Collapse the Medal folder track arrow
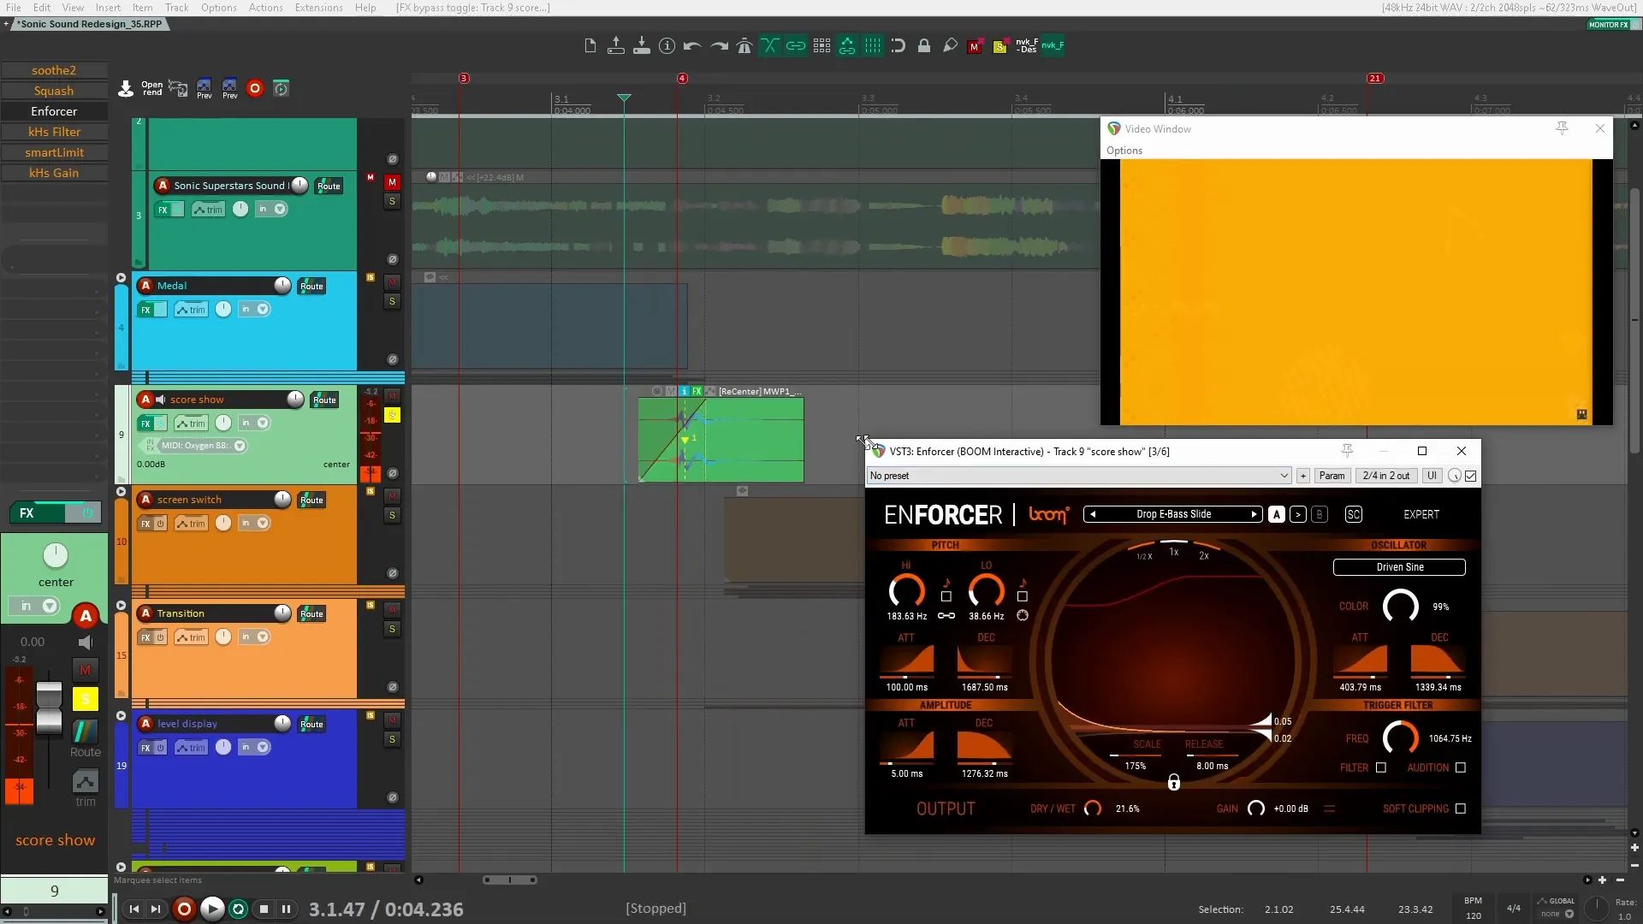The width and height of the screenshot is (1643, 924). pos(121,278)
